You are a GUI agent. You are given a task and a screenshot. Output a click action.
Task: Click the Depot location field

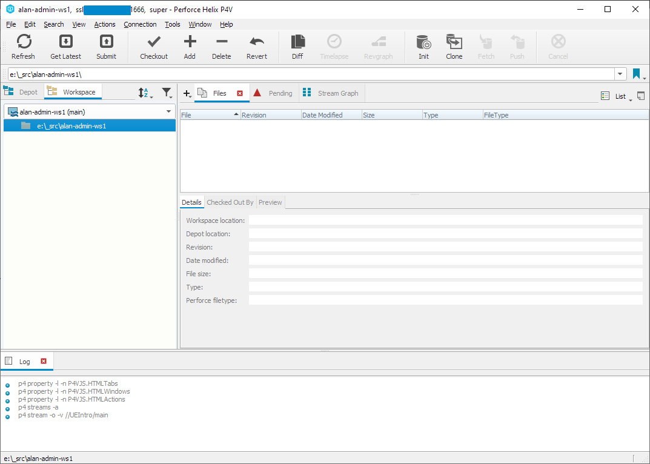click(446, 233)
